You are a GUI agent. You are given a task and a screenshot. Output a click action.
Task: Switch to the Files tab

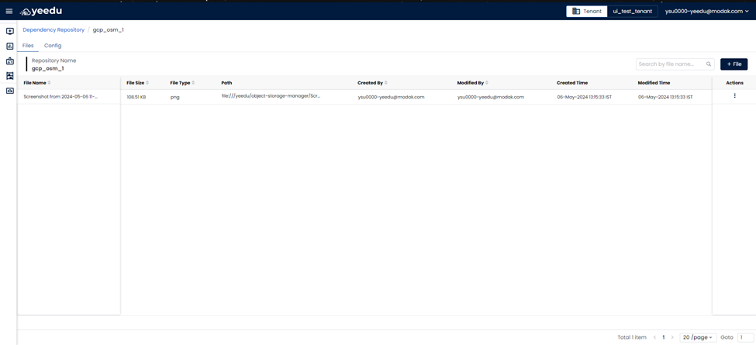[28, 46]
